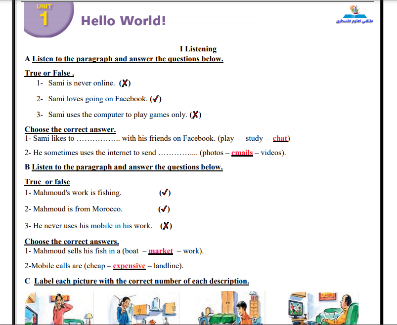Click 'Label each picture' heading C
The image size is (397, 325).
(x=141, y=281)
